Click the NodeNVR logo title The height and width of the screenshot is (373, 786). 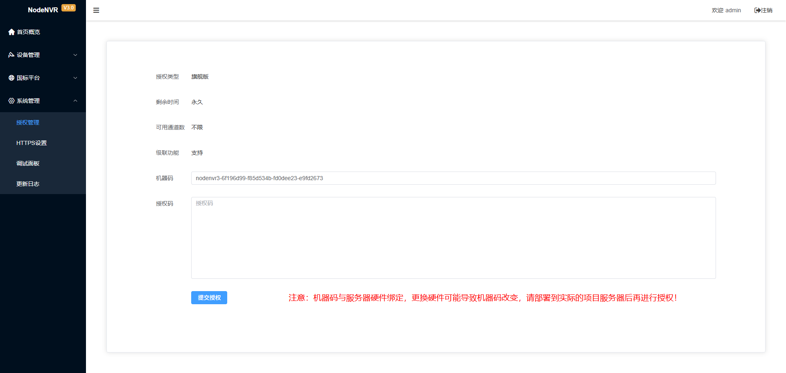coord(43,10)
